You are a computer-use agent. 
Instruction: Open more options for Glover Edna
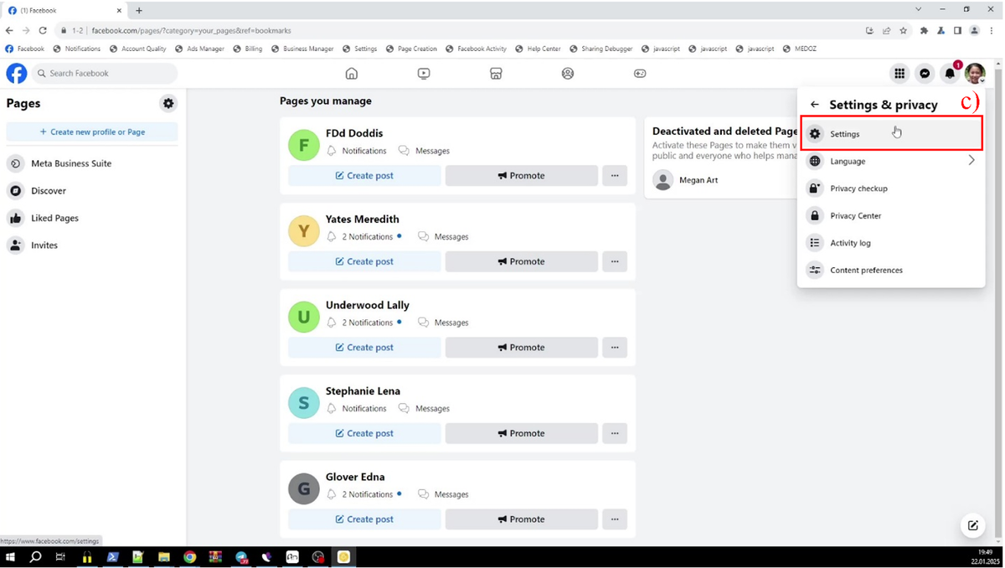click(x=615, y=519)
